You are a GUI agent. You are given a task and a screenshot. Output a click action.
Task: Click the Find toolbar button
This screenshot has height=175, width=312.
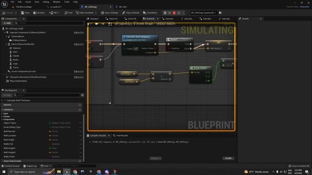68,13
